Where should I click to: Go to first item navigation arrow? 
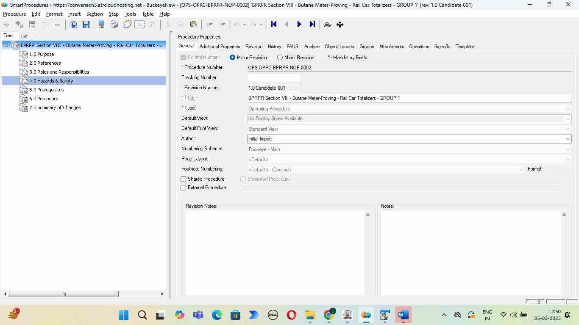pos(274,25)
